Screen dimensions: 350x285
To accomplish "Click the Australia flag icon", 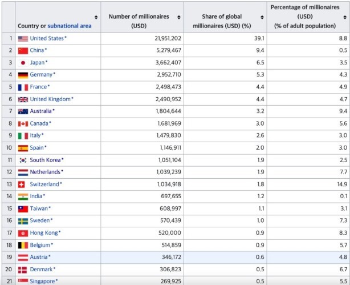I will [23, 111].
